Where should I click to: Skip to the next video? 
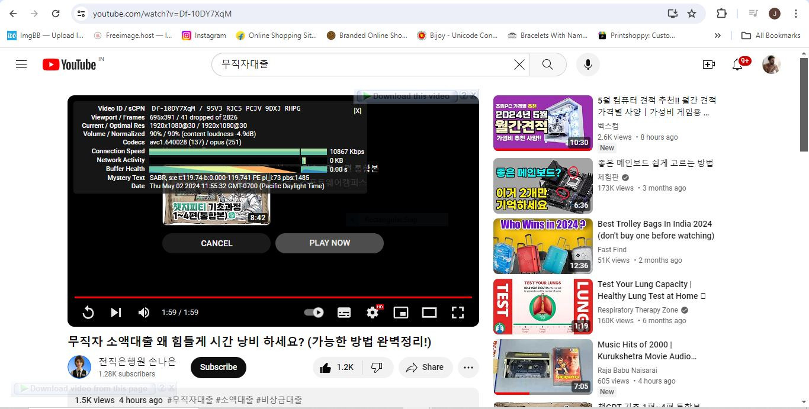[116, 313]
